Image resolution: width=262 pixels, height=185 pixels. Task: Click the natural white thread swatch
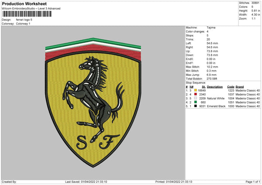[x=196, y=98]
